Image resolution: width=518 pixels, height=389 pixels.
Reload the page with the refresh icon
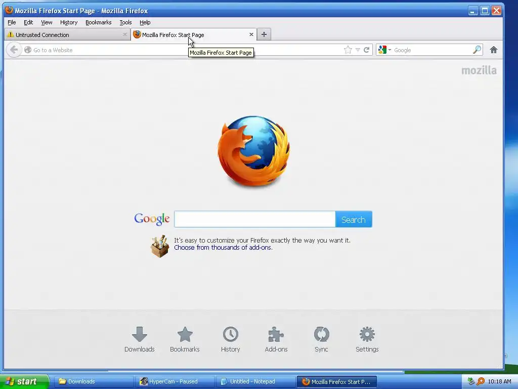click(x=366, y=50)
